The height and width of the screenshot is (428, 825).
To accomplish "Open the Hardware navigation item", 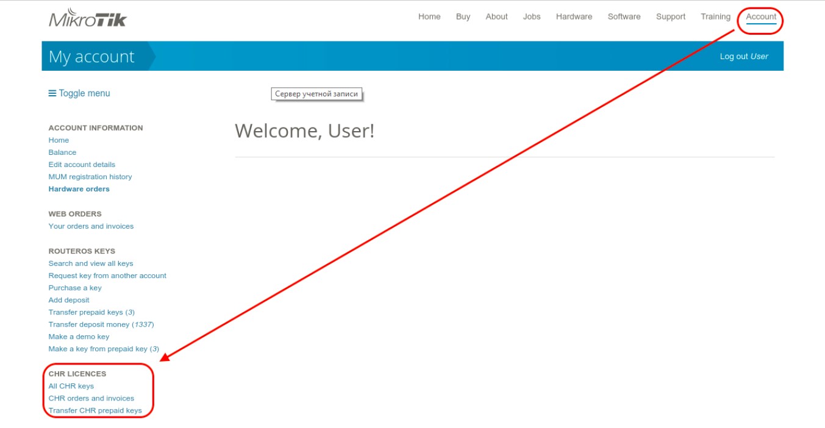I will click(574, 17).
